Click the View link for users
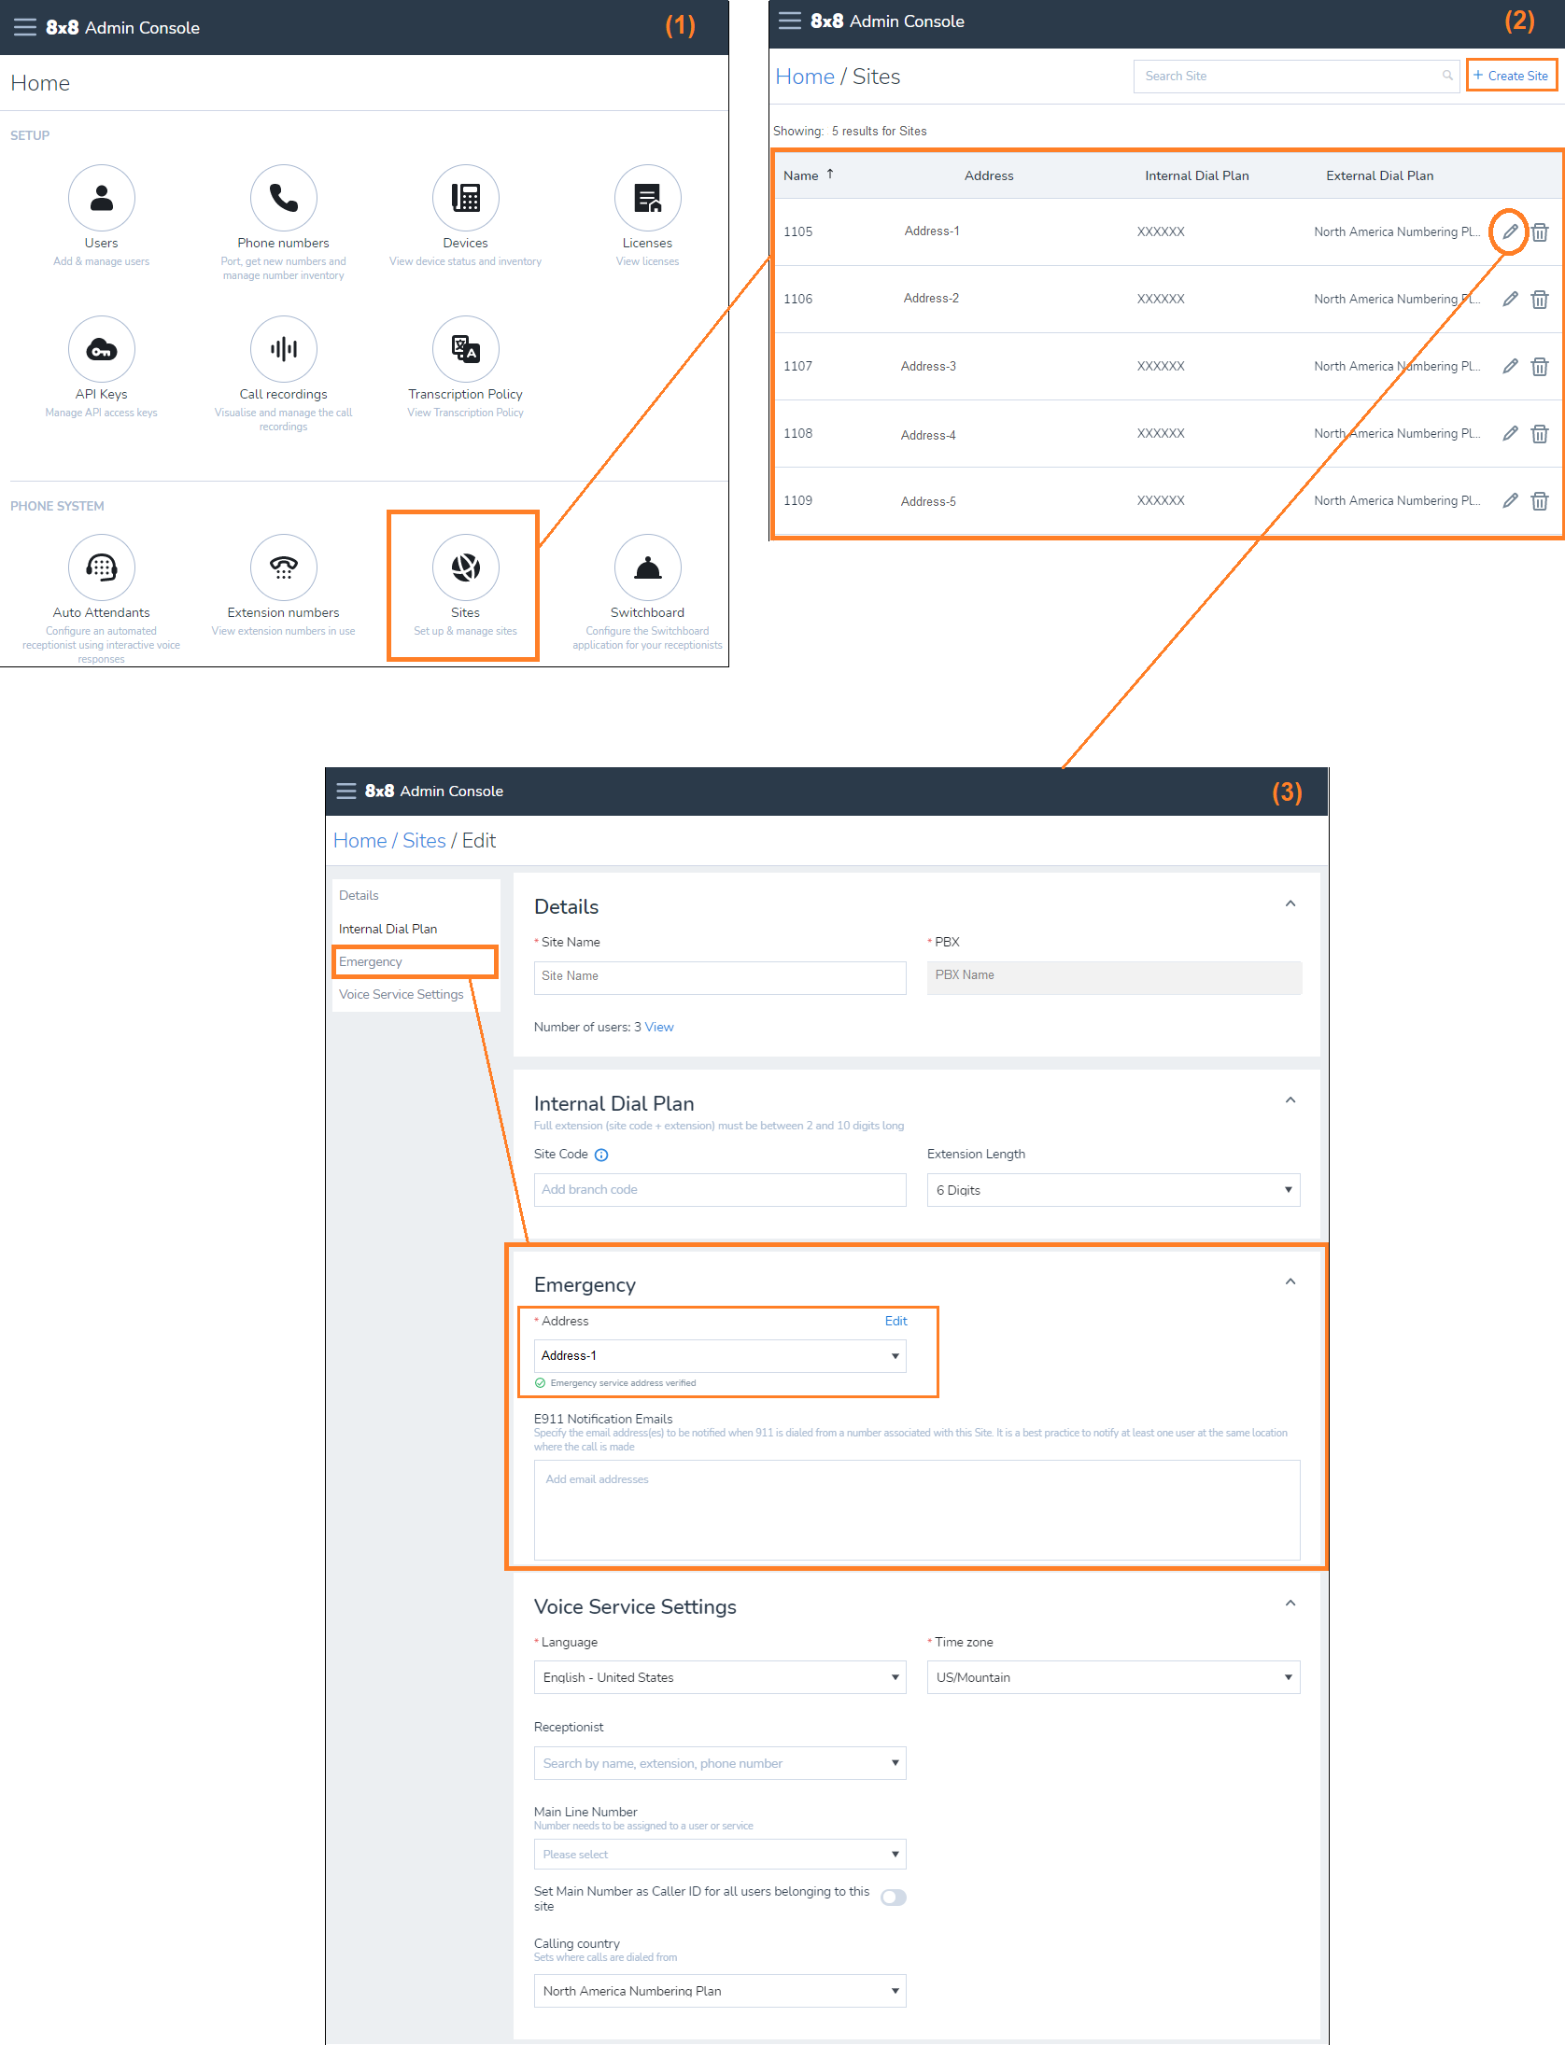The height and width of the screenshot is (2045, 1565). (x=658, y=1027)
